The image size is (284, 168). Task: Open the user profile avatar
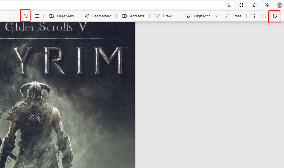point(279,5)
